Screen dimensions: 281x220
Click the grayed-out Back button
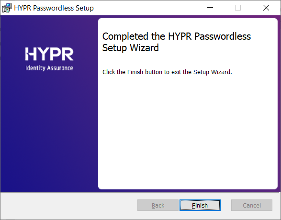pos(158,205)
